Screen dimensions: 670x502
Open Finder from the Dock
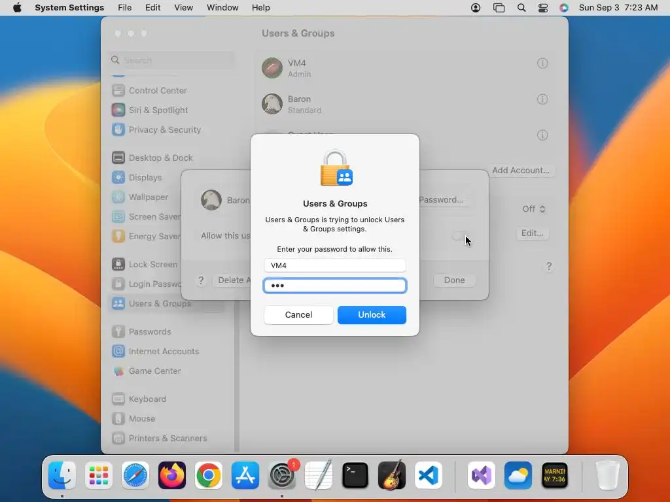[x=62, y=475]
